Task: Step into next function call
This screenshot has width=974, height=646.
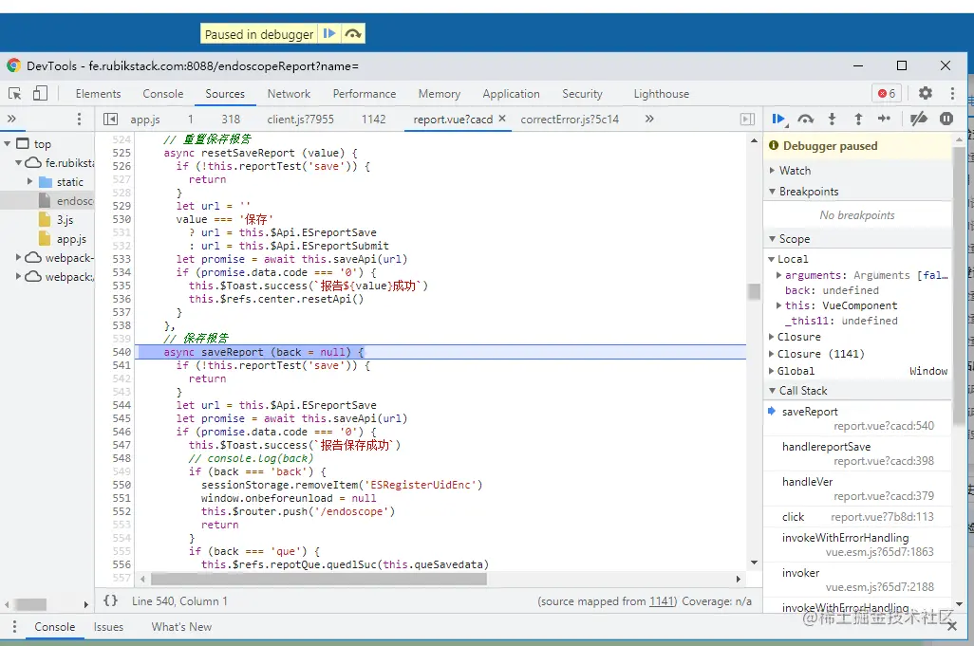Action: 832,120
